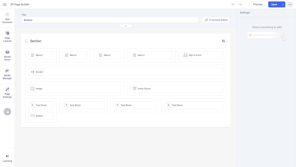Open the Add Elements panel
The height and width of the screenshot is (167, 296).
point(7,18)
